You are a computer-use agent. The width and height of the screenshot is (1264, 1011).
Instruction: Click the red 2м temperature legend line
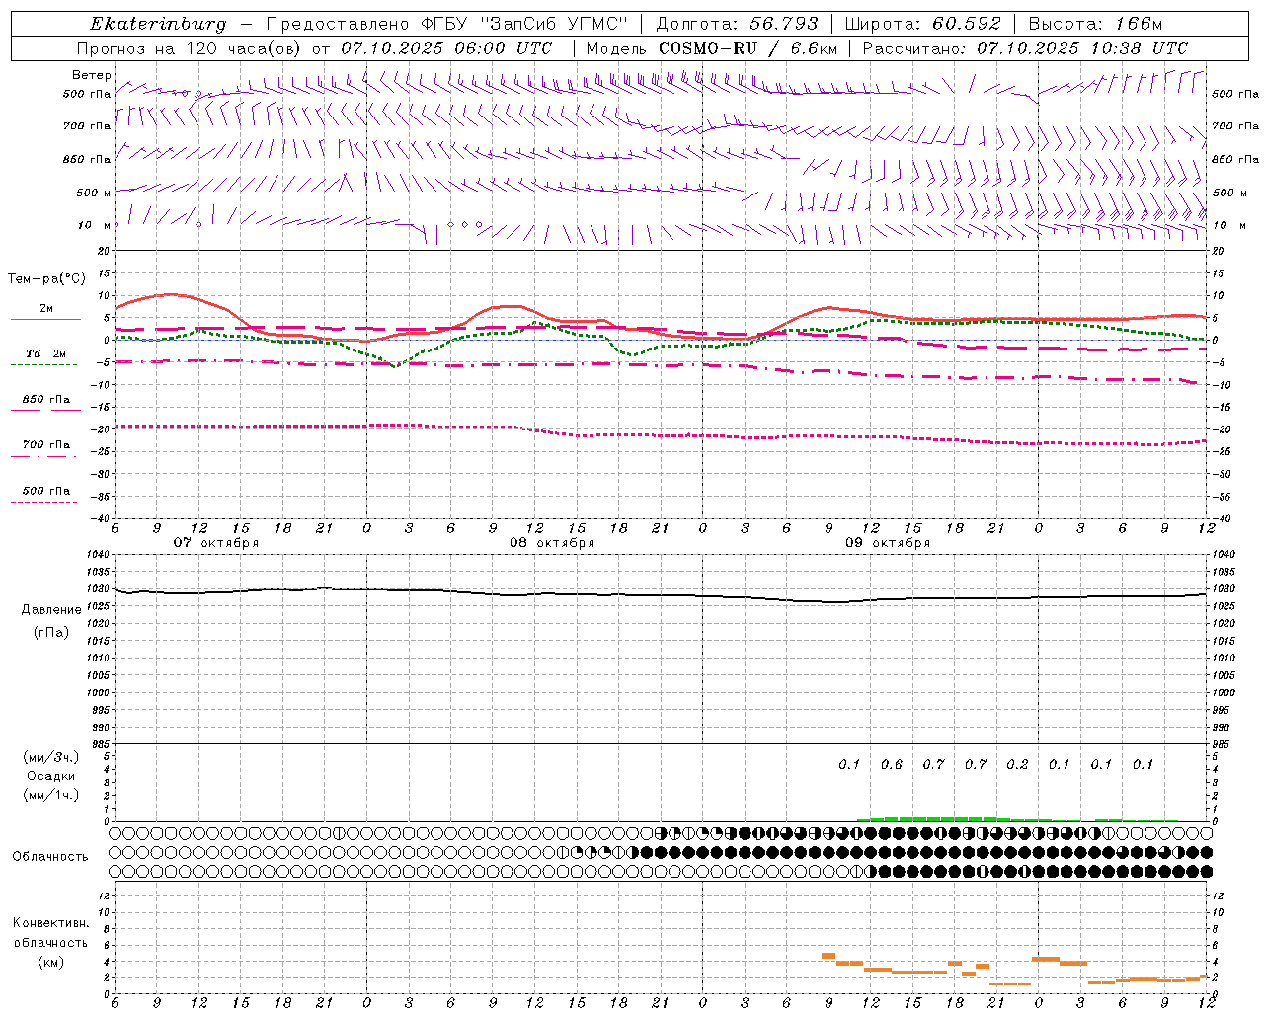tap(45, 319)
